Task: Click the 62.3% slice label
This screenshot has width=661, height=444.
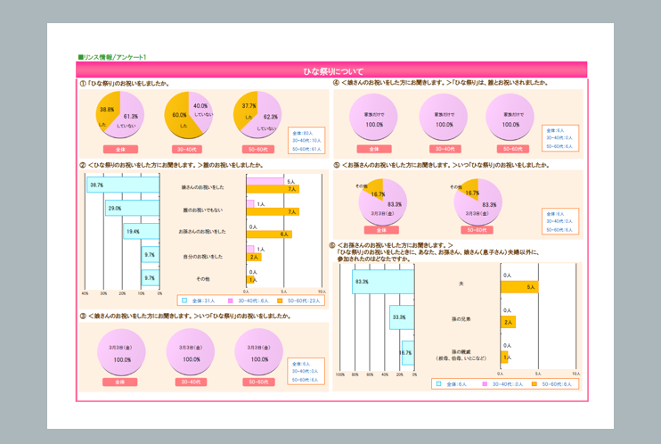Action: (x=270, y=117)
